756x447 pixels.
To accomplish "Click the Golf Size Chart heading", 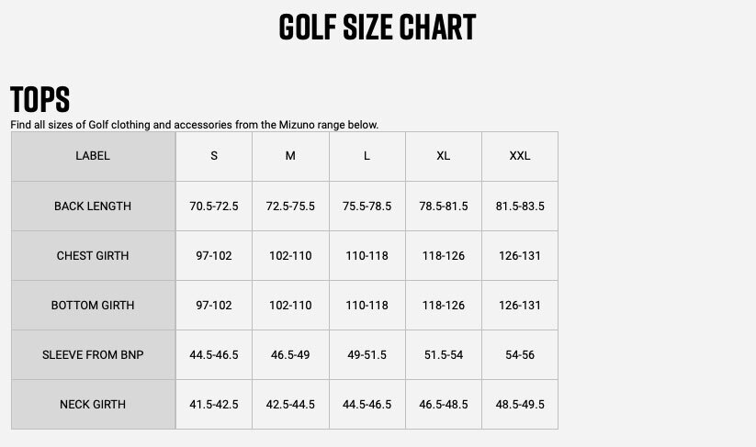I will click(378, 28).
